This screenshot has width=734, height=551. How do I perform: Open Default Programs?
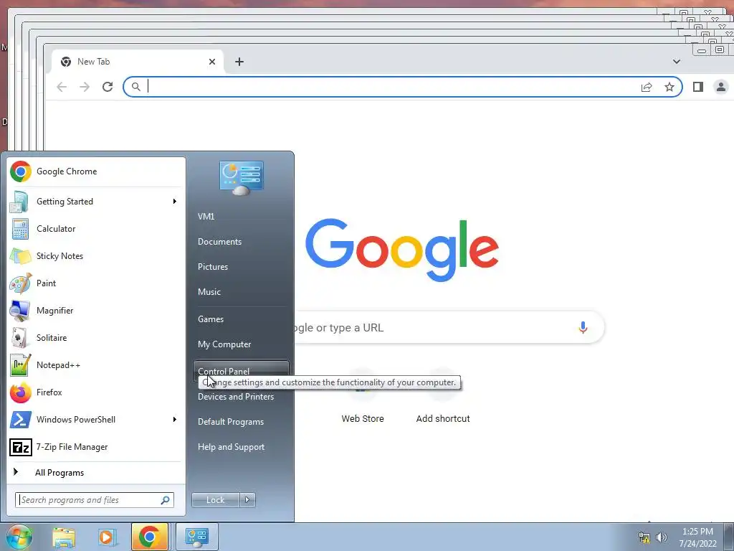pyautogui.click(x=241, y=422)
